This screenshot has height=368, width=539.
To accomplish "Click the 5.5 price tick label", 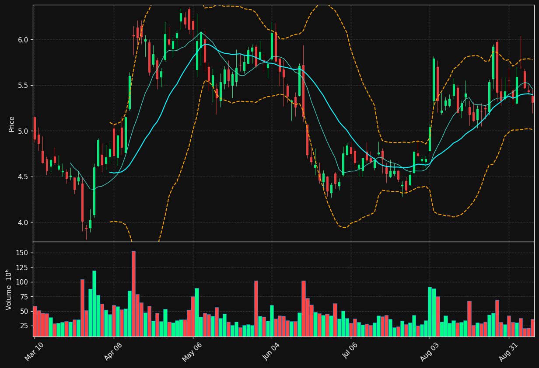I will pyautogui.click(x=24, y=85).
